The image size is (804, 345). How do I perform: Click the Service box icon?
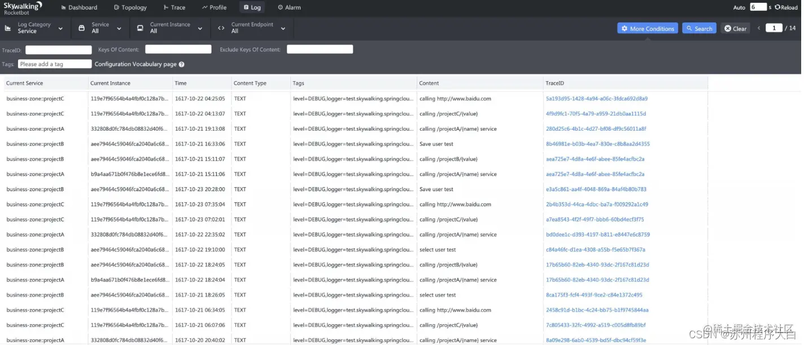pos(81,28)
